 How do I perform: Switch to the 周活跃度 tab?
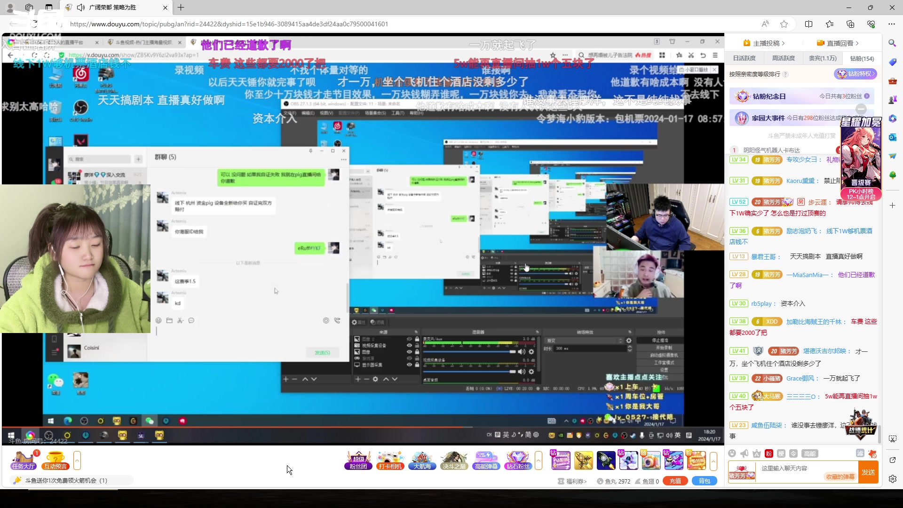(x=784, y=58)
